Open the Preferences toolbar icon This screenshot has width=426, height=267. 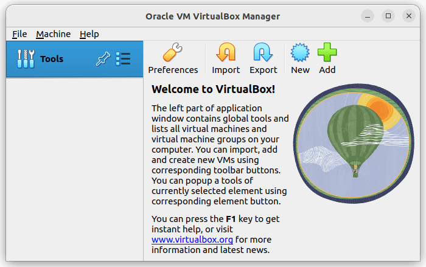coord(172,52)
